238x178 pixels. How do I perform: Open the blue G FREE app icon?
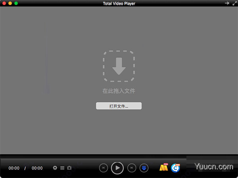(175, 168)
